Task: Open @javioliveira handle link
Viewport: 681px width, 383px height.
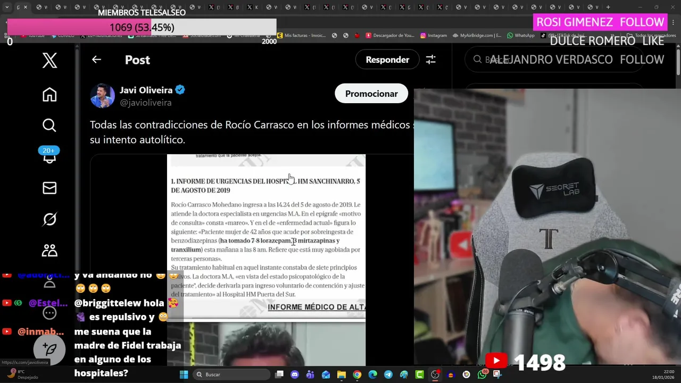Action: (x=146, y=103)
